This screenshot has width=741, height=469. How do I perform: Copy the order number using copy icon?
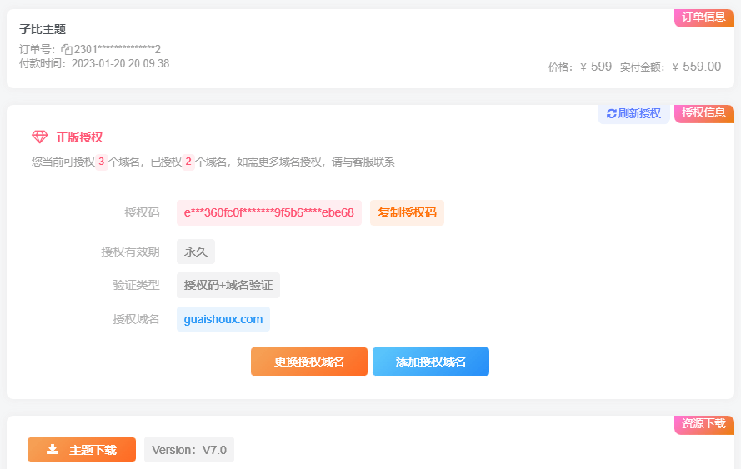[x=67, y=49]
